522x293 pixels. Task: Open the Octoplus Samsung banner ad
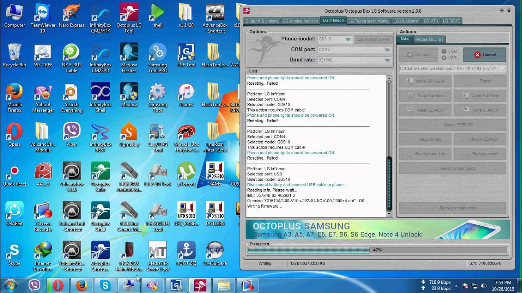tap(377, 230)
